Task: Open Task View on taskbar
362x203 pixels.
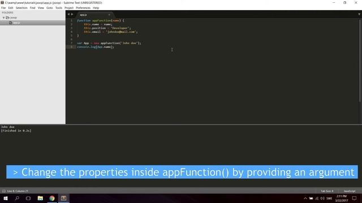Action: [28, 198]
